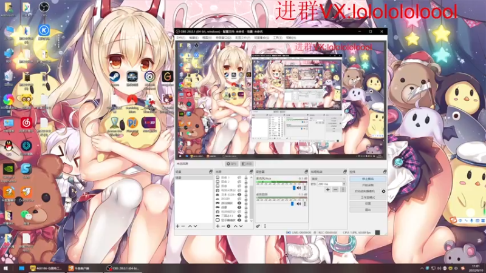Pop out the Scenes dock panel

pos(211,172)
